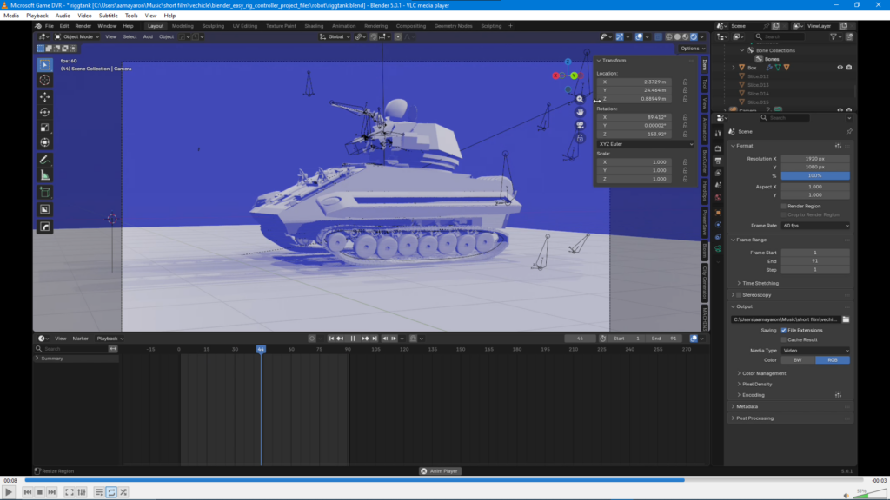Activate the combined Transform tool
The height and width of the screenshot is (500, 890).
click(45, 143)
